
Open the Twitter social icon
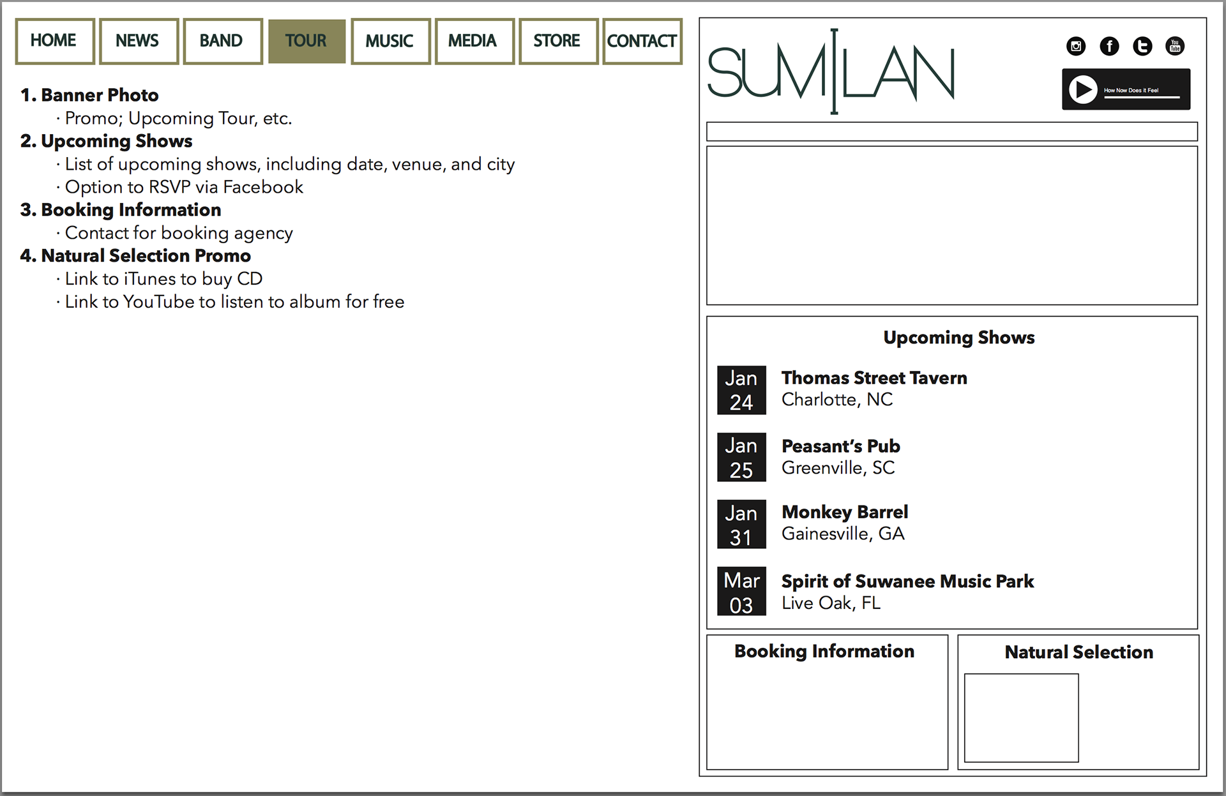click(x=1142, y=46)
